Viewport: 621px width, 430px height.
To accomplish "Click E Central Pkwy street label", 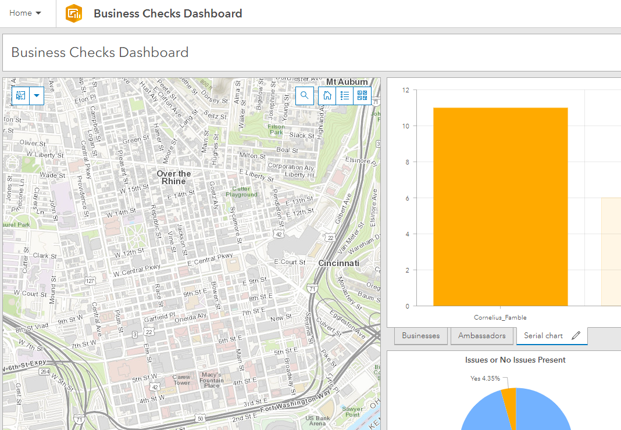I will click(x=210, y=259).
